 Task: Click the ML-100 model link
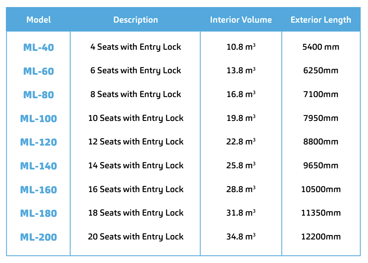click(39, 119)
